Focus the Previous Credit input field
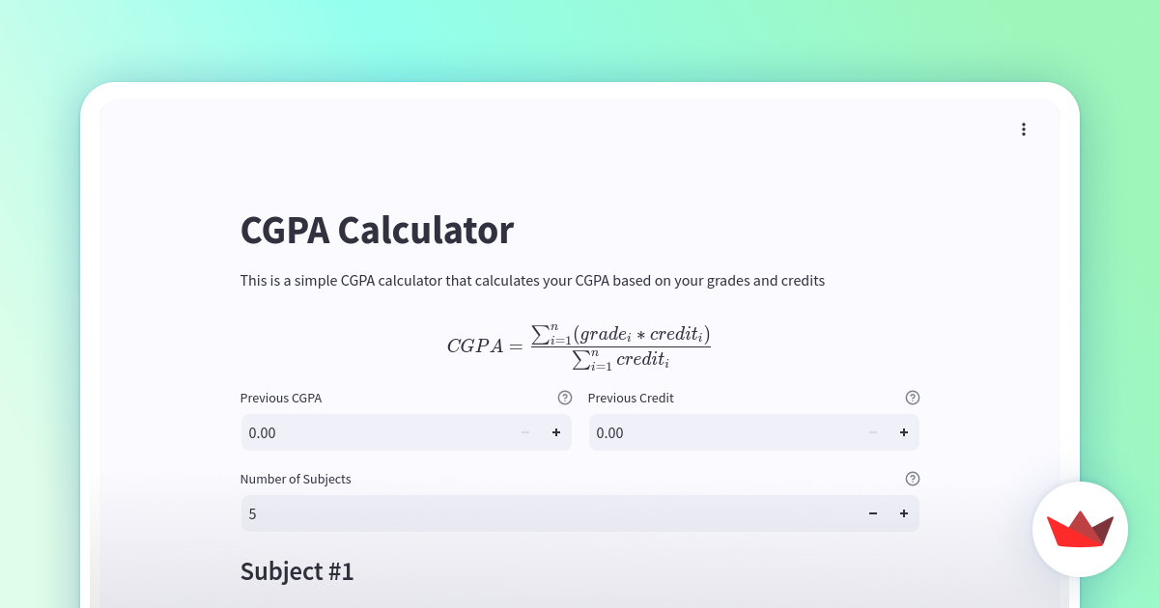The width and height of the screenshot is (1159, 608). [723, 432]
